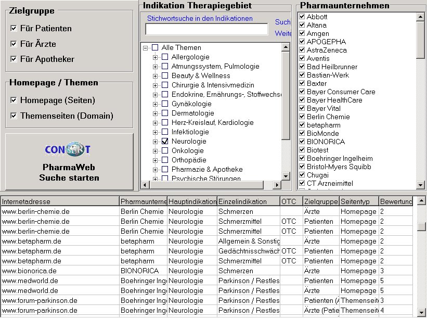
Task: Expand the Orthopädie tree node
Action: pos(155,160)
